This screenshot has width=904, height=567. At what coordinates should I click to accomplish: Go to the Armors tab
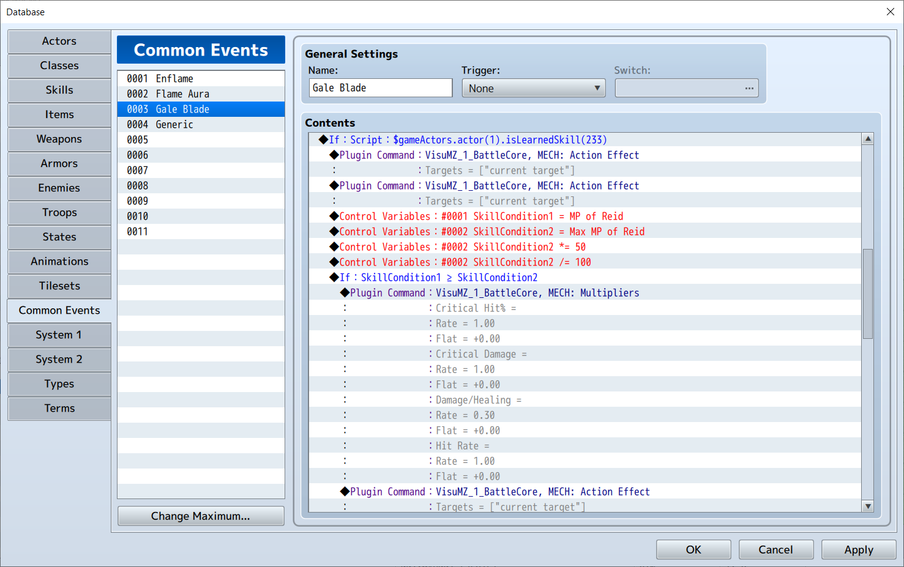[59, 164]
